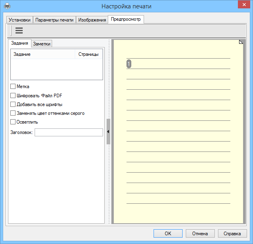This screenshot has width=253, height=244.
Task: Click the Страницы column header
Action: 89,54
